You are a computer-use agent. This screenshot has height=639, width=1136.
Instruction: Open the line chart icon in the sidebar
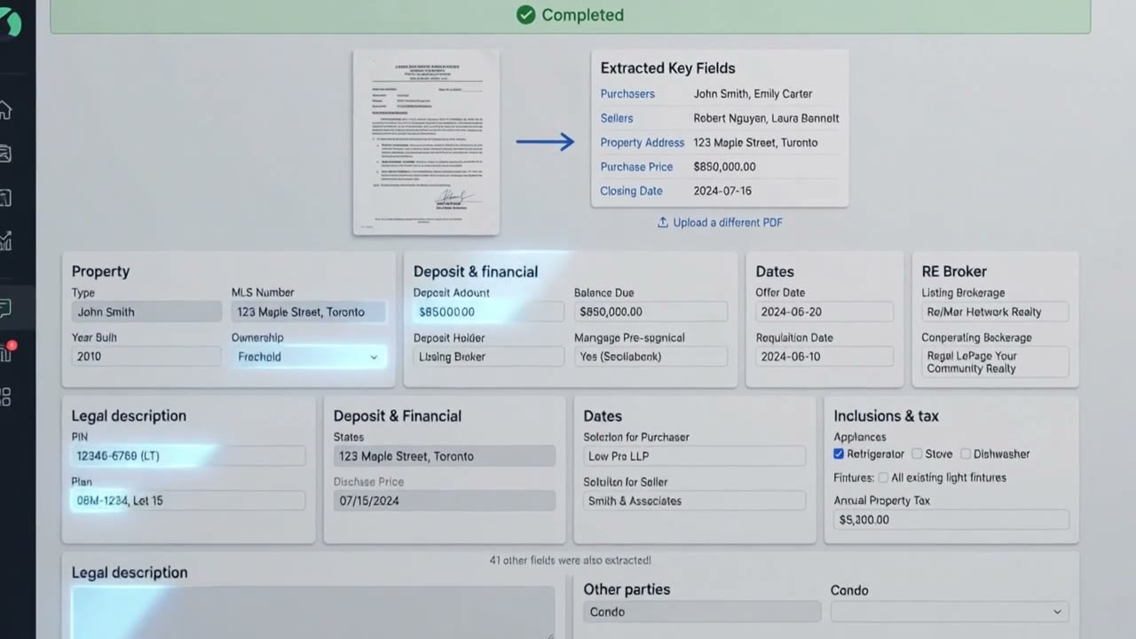5,241
